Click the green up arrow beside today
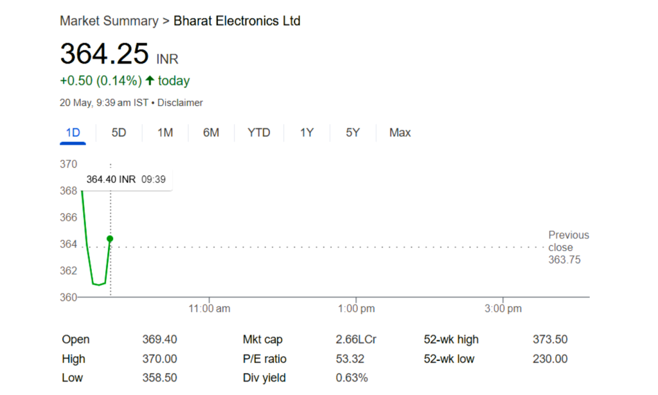Viewport: 658px width, 395px height. tap(150, 81)
